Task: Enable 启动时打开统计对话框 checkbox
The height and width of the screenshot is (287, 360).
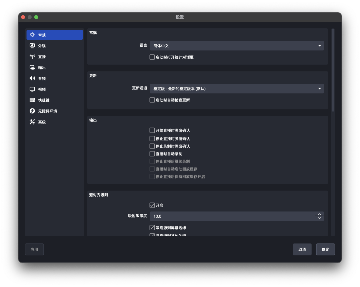Action: click(x=152, y=57)
